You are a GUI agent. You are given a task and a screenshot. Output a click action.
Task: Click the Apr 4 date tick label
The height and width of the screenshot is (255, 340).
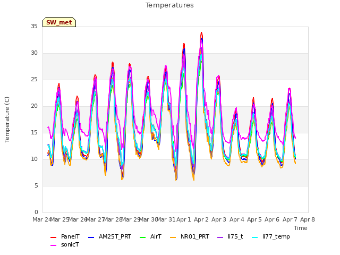[x=237, y=219]
